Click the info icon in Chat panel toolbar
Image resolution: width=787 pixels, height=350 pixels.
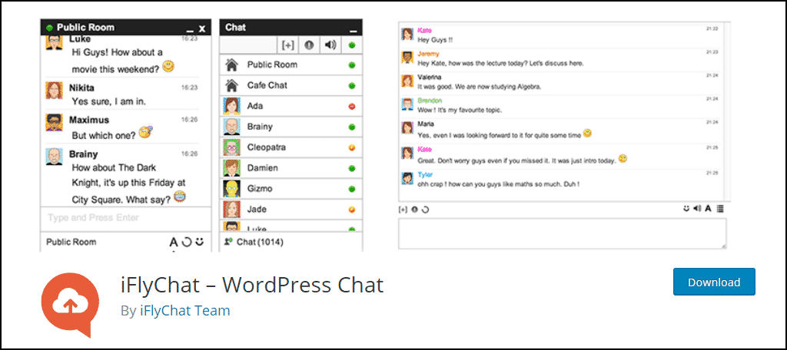tap(309, 45)
